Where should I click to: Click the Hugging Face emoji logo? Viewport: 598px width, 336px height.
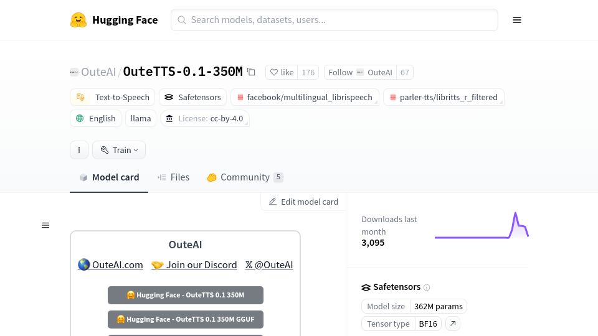[78, 20]
